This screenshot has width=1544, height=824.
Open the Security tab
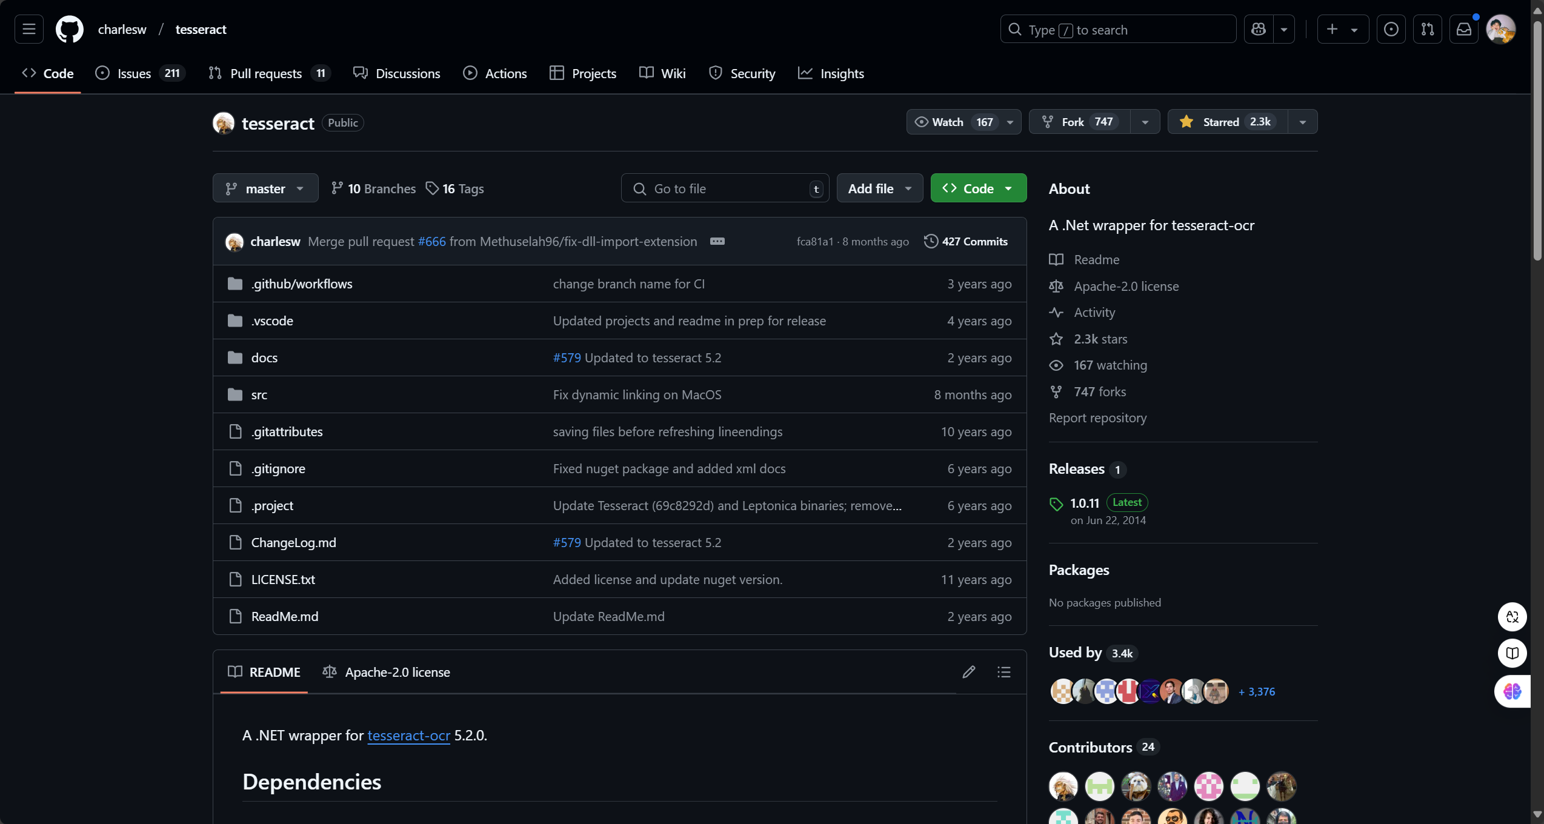pyautogui.click(x=742, y=73)
